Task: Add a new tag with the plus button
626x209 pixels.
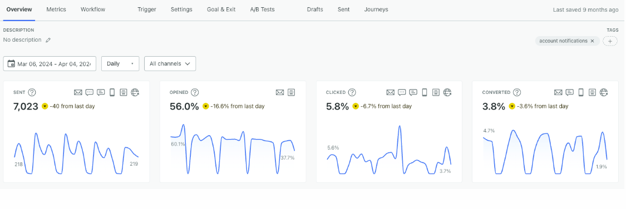Action: pos(610,41)
